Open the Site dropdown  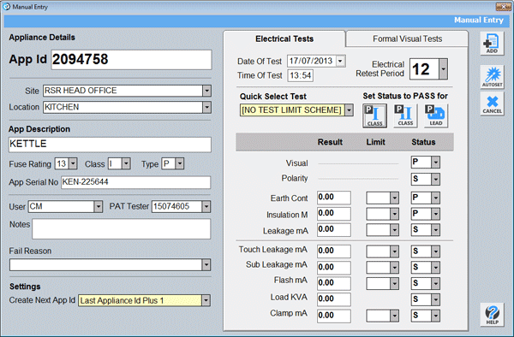pos(206,91)
